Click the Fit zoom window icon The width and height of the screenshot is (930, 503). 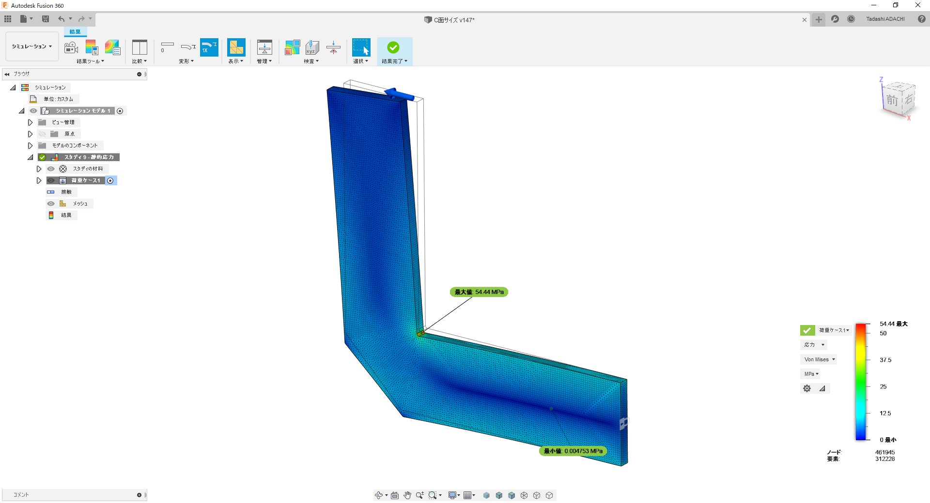click(433, 495)
